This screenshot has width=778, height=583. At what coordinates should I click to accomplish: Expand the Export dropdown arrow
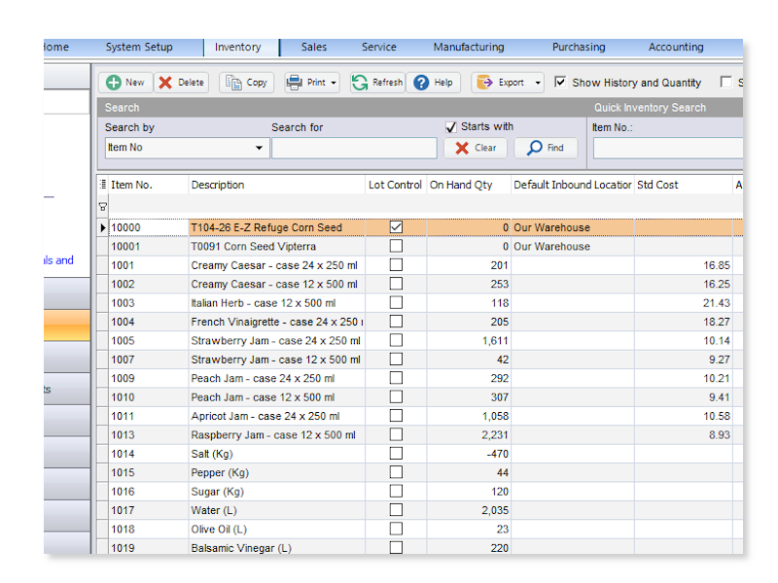[x=538, y=84]
